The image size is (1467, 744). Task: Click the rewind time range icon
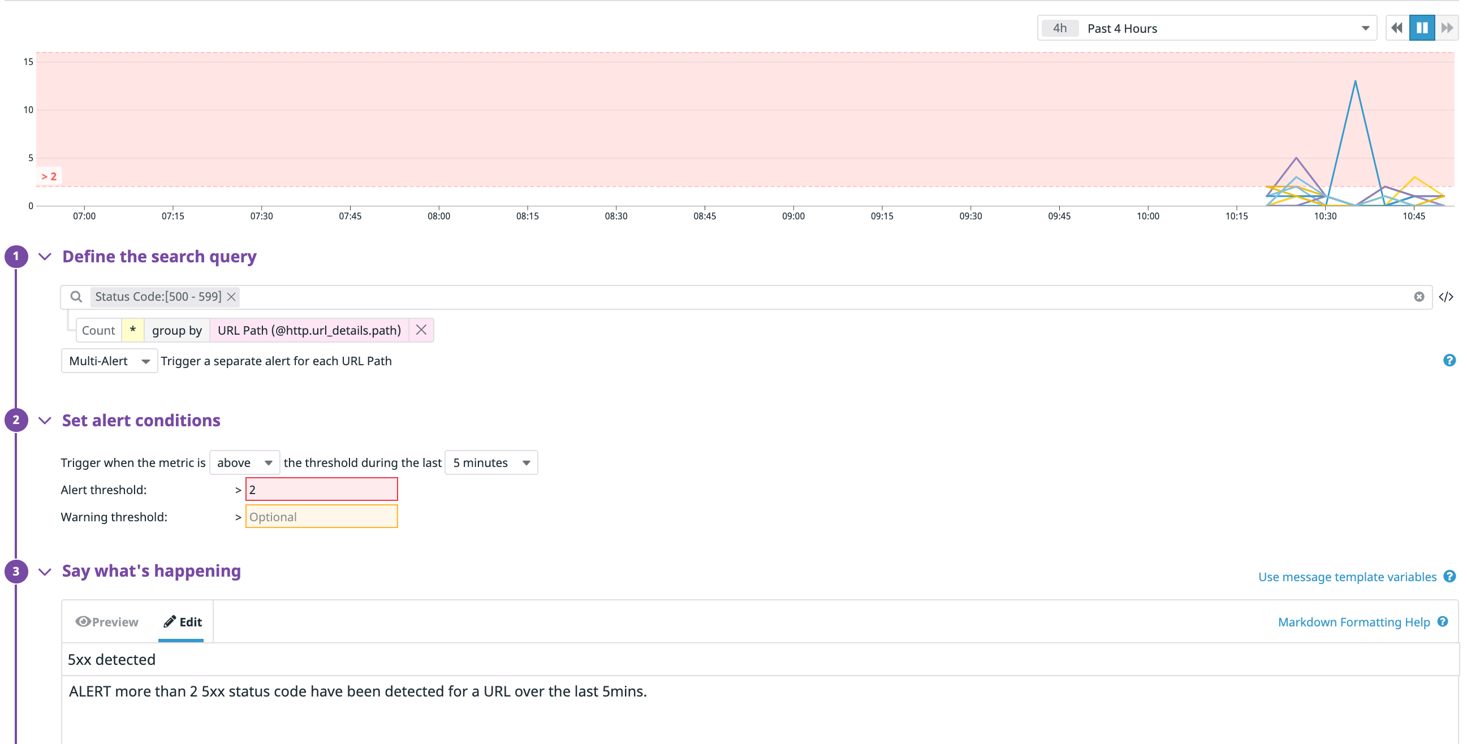[1396, 28]
